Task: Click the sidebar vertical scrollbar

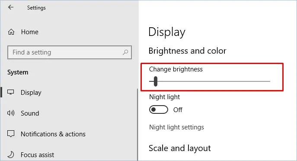Action: point(137,125)
